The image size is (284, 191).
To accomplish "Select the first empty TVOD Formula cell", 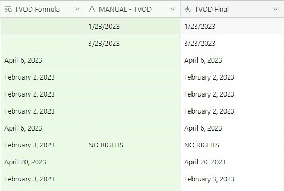I will coord(43,26).
